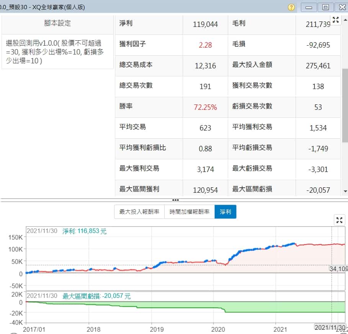
Task: Click the yellow help question mark icon
Action: pyautogui.click(x=291, y=7)
